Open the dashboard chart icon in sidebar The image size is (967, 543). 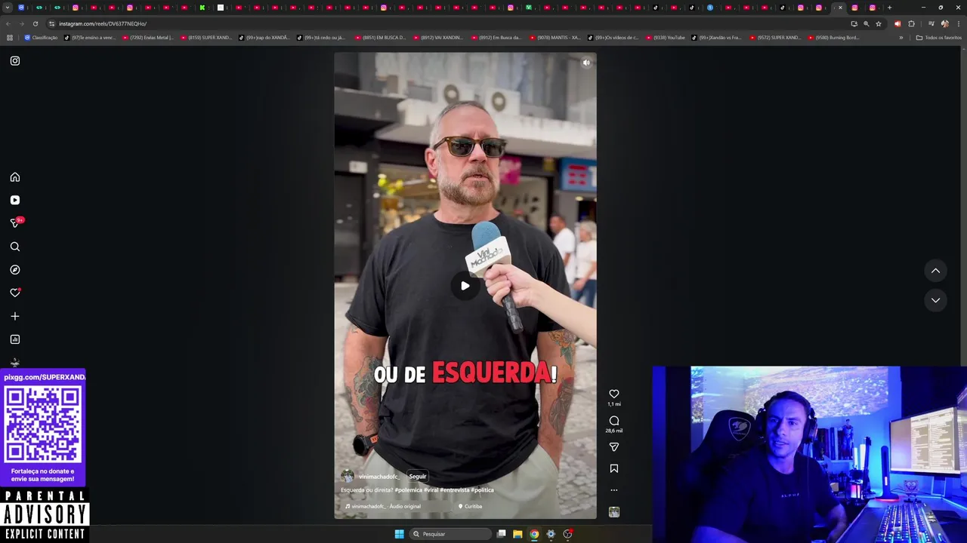[15, 339]
